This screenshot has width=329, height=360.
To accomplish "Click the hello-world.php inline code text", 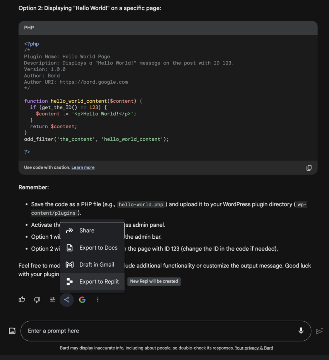I will pyautogui.click(x=141, y=205).
